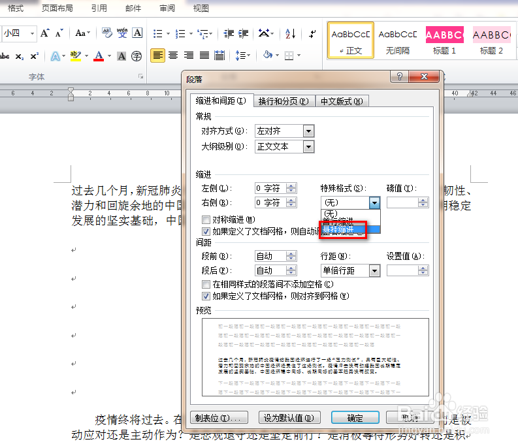Click the Text Effects icon
The height and width of the screenshot is (448, 518).
(x=55, y=57)
